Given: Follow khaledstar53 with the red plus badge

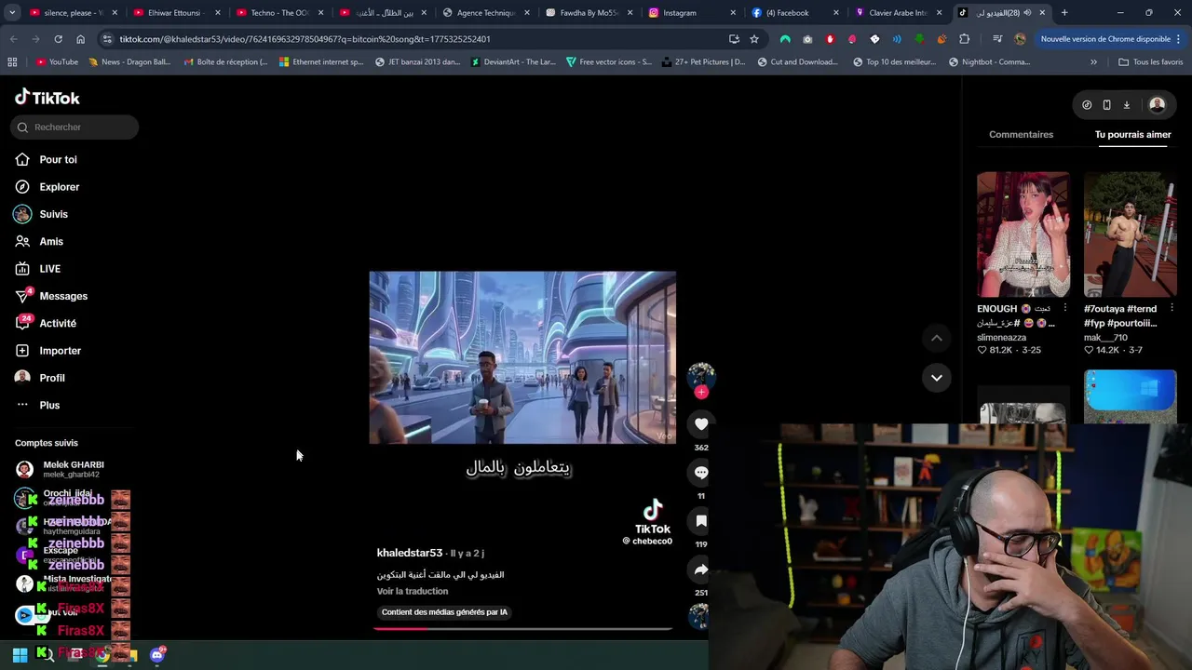Looking at the screenshot, I should point(701,392).
